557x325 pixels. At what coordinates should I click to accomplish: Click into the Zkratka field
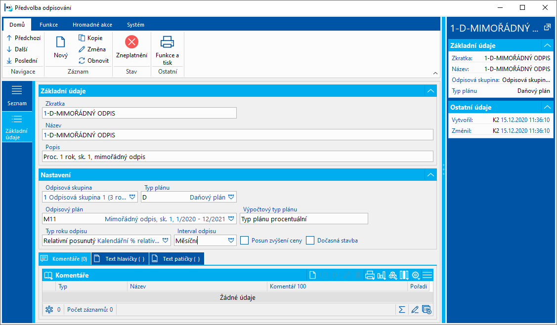tap(139, 113)
